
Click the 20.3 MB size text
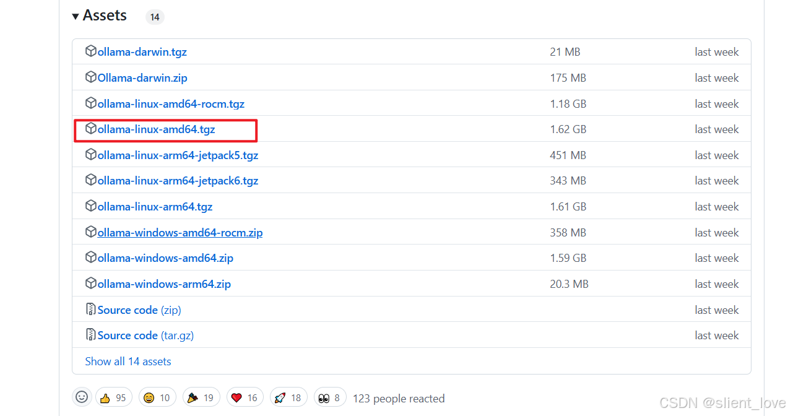[x=569, y=284]
